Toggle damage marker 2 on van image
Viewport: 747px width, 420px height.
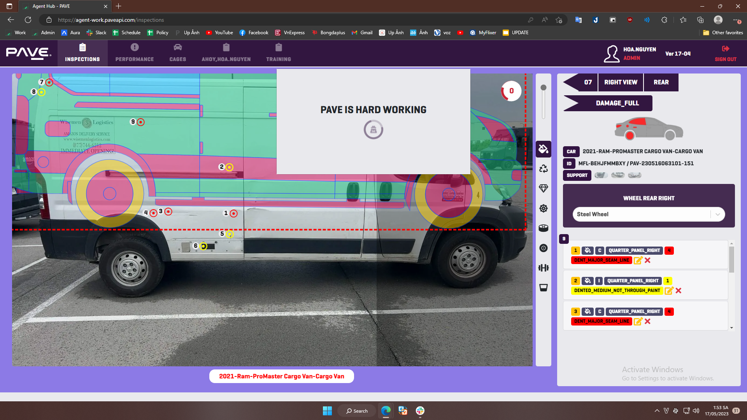230,167
